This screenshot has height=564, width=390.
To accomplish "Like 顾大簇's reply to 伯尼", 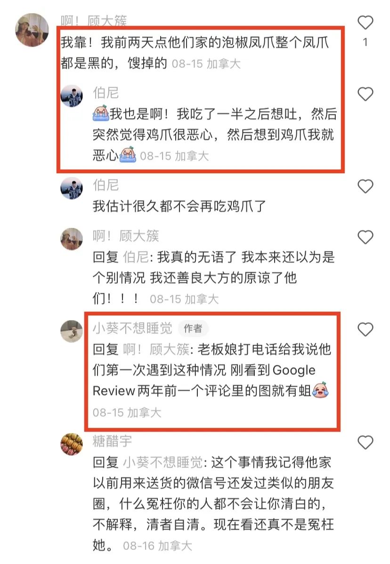I will click(365, 237).
